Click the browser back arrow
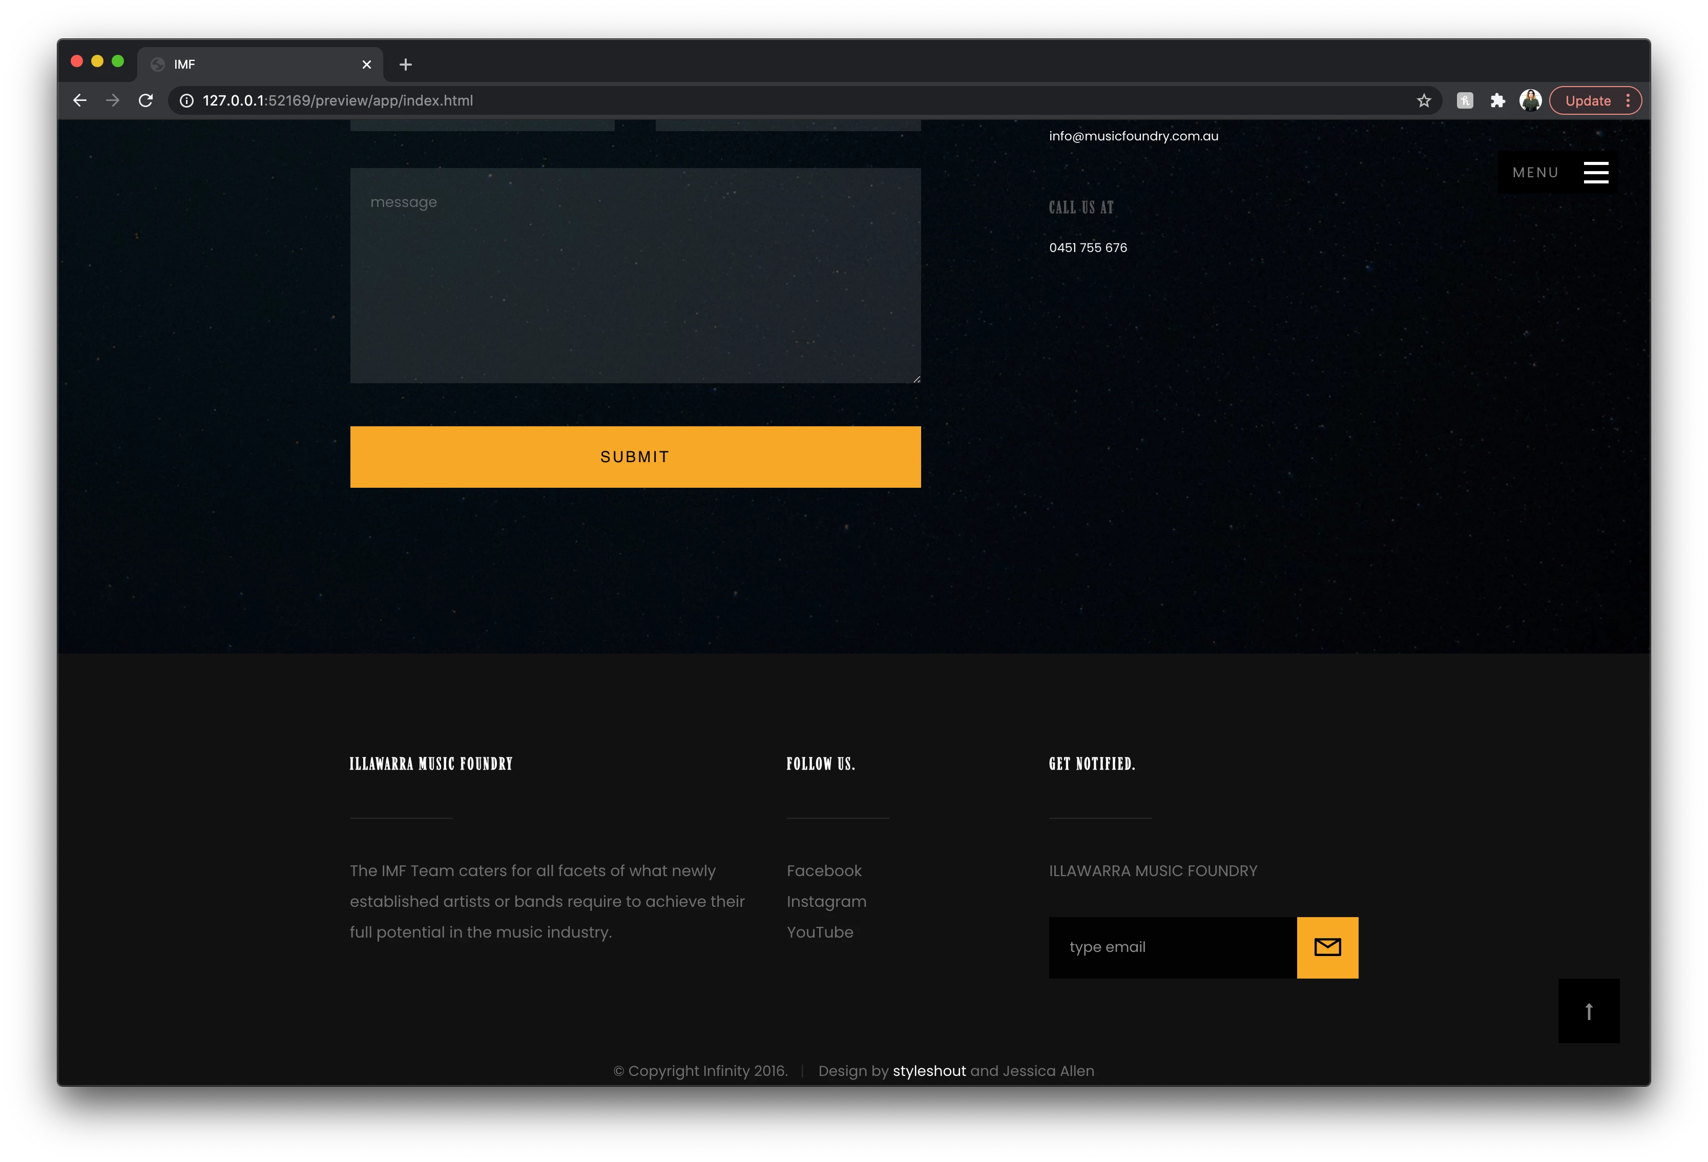1708x1162 pixels. (x=80, y=101)
